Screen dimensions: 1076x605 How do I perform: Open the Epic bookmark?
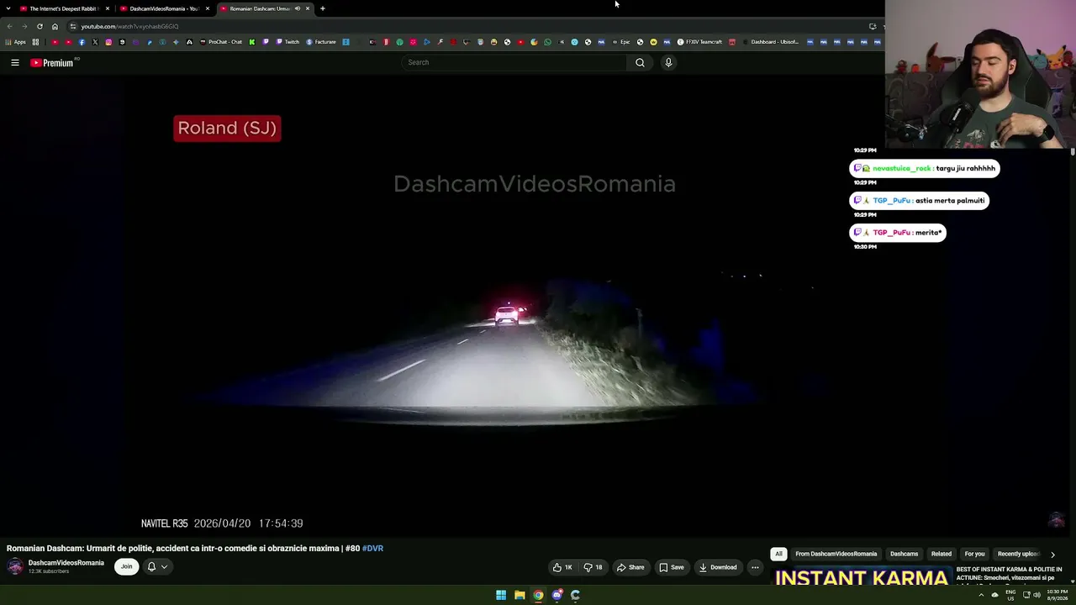tap(621, 42)
